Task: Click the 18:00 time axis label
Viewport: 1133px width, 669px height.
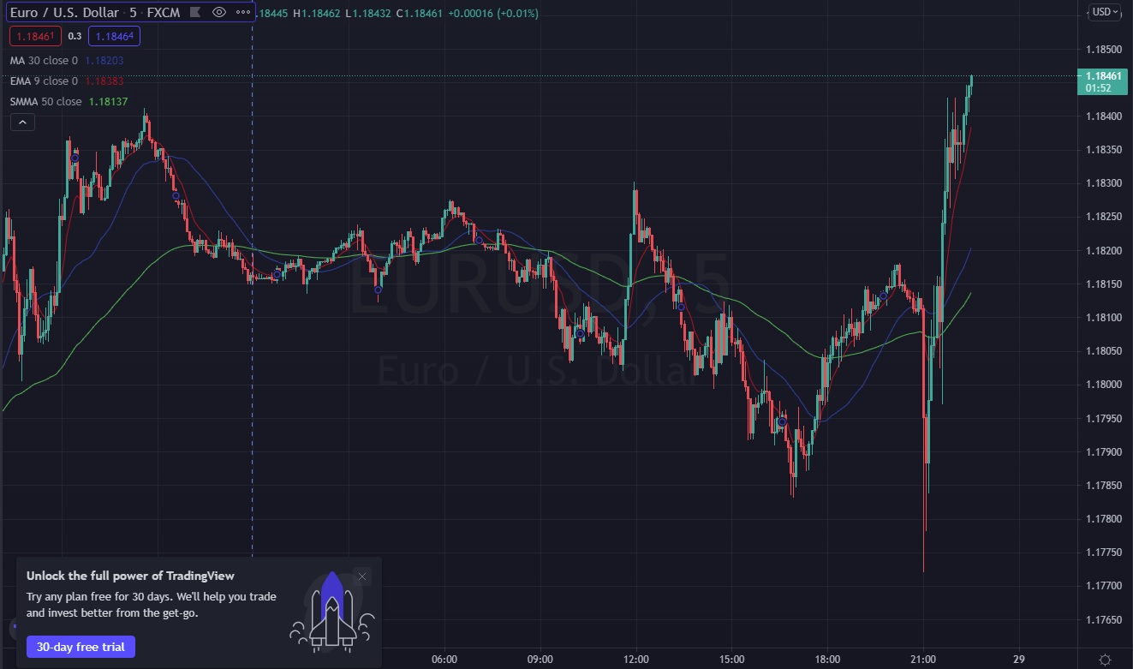Action: click(827, 660)
